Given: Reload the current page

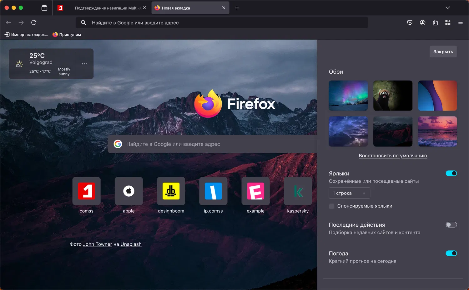Looking at the screenshot, I should 34,22.
